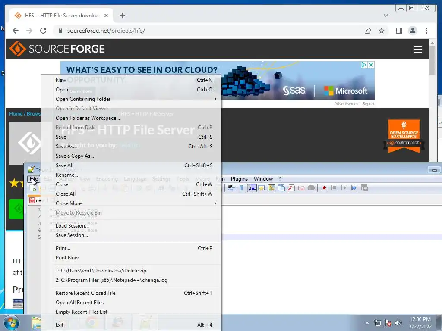Open the ? help menu
The width and height of the screenshot is (442, 331).
[280, 179]
